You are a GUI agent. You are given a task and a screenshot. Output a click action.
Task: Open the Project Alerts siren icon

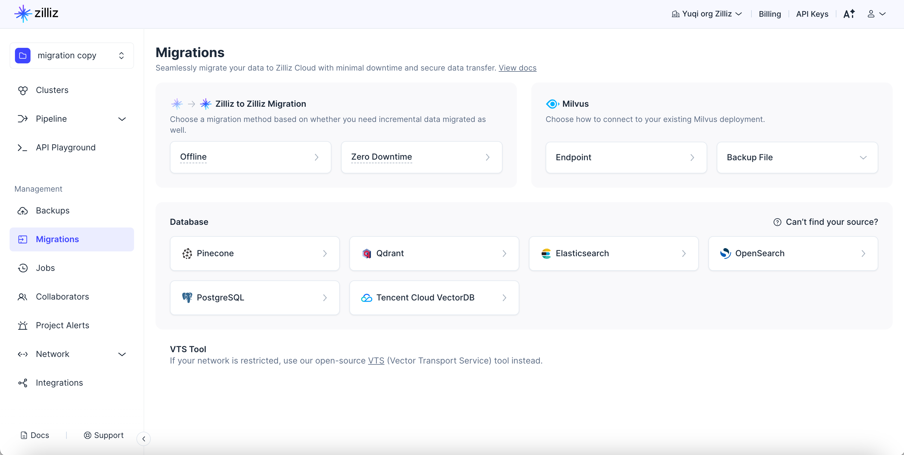[23, 326]
